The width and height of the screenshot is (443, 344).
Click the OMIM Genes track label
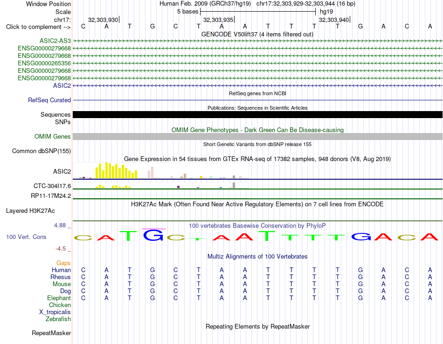[53, 137]
